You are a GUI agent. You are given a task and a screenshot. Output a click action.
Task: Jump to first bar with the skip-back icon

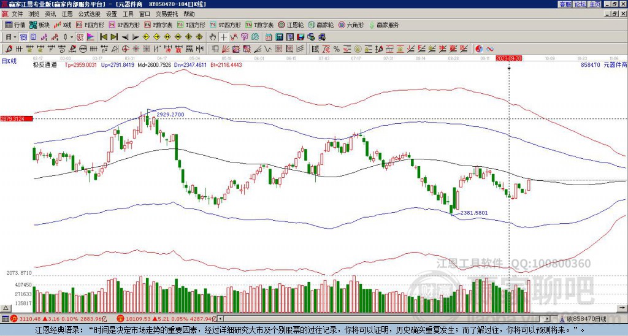click(104, 37)
